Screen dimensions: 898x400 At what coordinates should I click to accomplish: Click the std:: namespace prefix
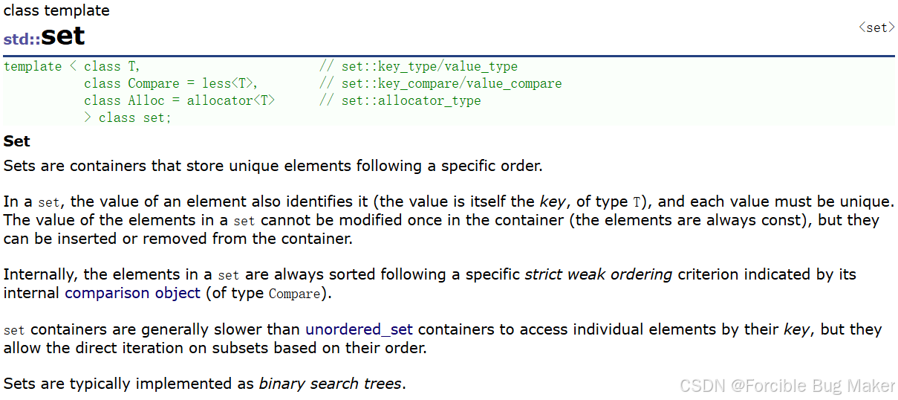[x=22, y=39]
